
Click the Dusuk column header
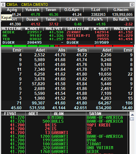(x=32, y=19)
